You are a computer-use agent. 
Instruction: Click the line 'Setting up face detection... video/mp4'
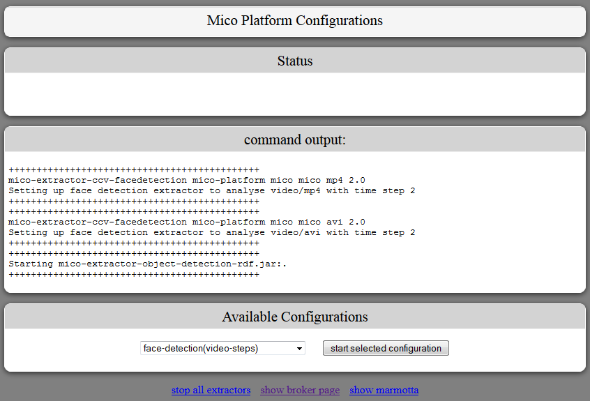[212, 190]
